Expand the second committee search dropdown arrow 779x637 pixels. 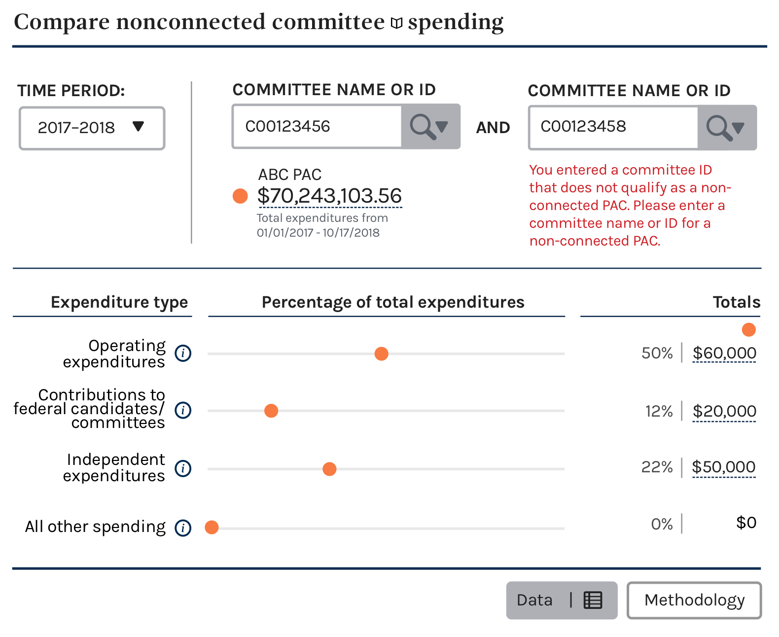tap(738, 128)
